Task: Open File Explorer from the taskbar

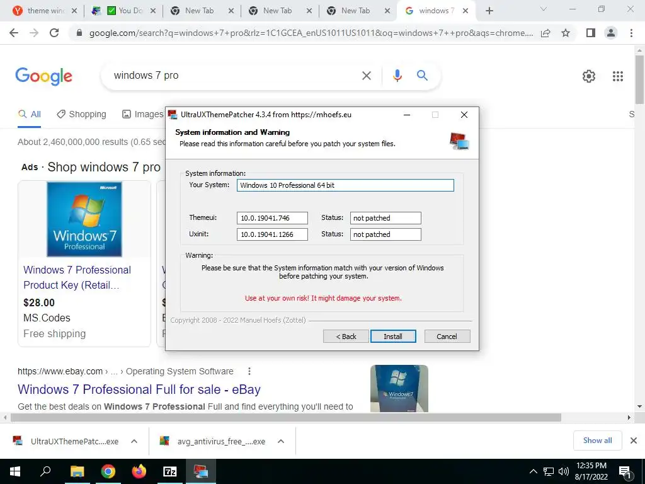Action: point(77,471)
